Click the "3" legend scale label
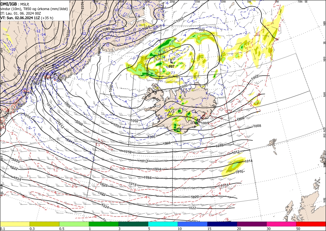 coord(120,229)
